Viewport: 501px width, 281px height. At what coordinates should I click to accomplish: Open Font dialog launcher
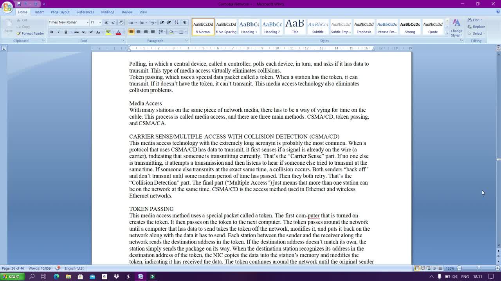[123, 41]
